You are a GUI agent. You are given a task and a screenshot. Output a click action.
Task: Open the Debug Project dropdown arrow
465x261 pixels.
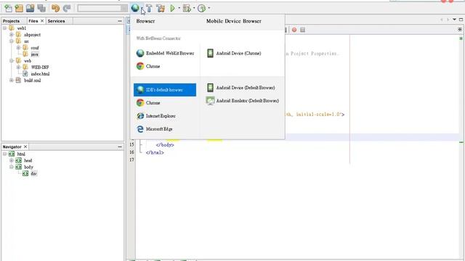[x=194, y=8]
